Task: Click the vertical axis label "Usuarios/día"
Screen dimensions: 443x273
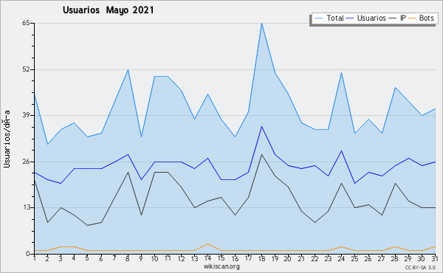Action: [7, 139]
